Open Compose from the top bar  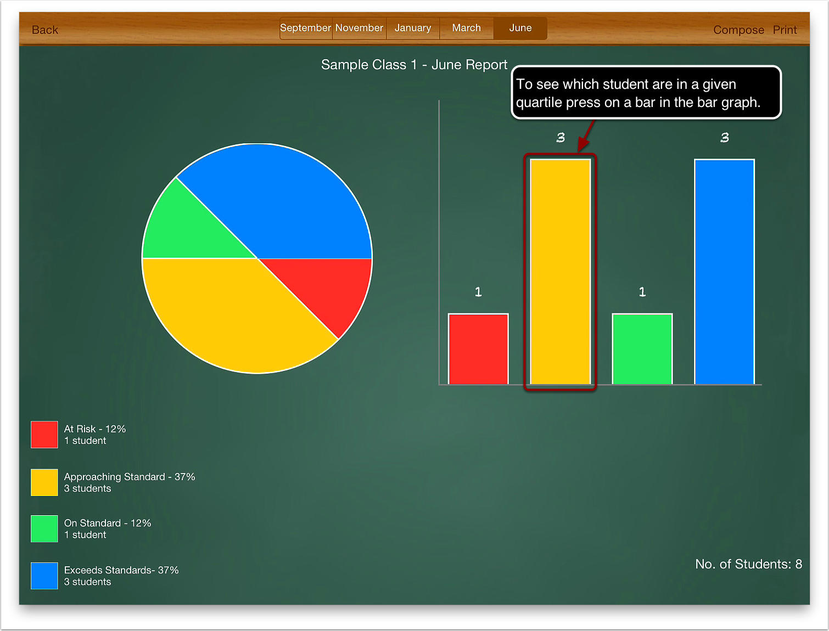tap(738, 30)
